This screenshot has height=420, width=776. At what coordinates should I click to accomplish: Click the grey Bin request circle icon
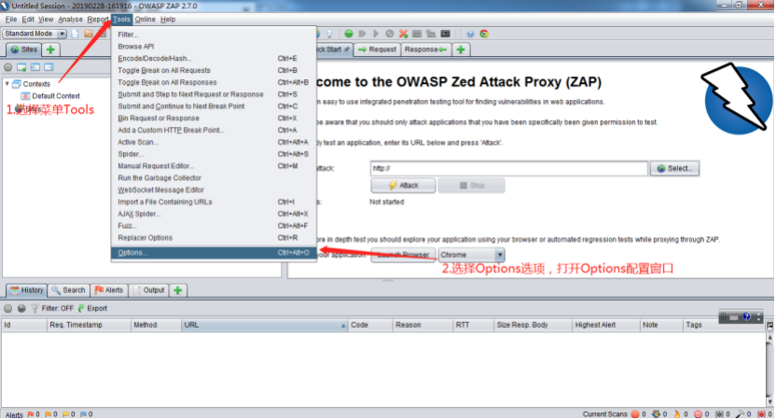[390, 34]
